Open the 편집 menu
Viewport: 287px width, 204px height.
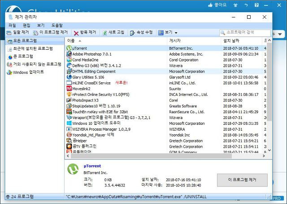(x=26, y=25)
